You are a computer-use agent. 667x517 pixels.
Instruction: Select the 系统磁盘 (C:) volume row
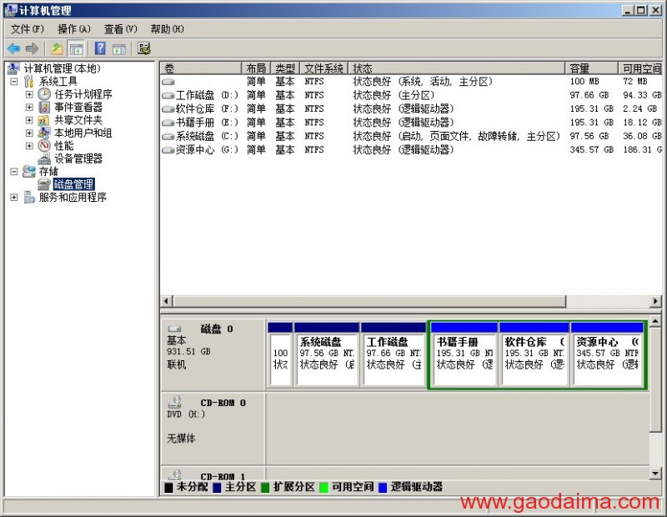411,136
